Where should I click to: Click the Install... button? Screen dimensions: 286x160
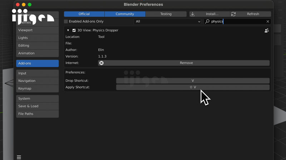pos(209,14)
